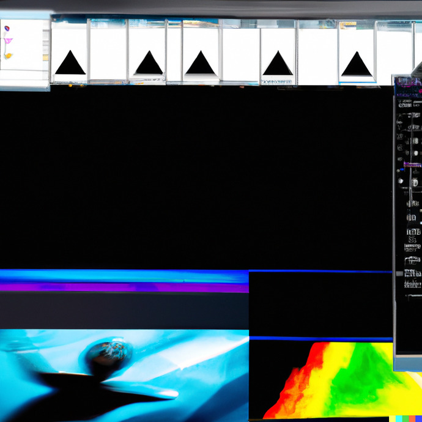
Task: Select the purple highlighted row in right panel
Action: (x=412, y=165)
